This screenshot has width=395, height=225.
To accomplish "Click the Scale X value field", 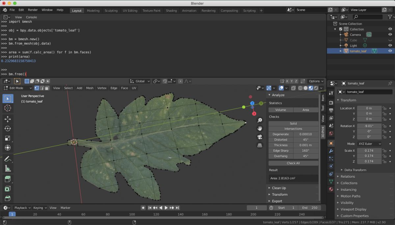I will point(369,150).
